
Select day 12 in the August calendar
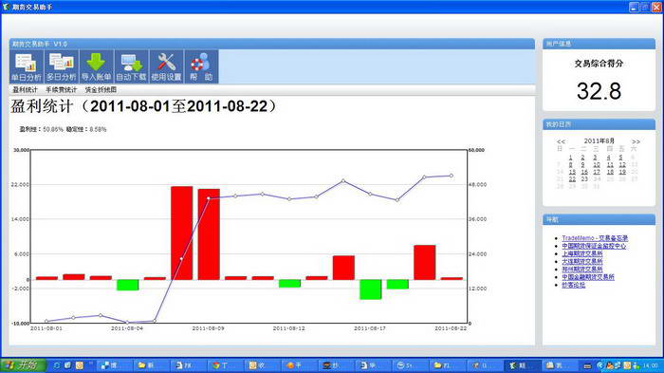[622, 164]
